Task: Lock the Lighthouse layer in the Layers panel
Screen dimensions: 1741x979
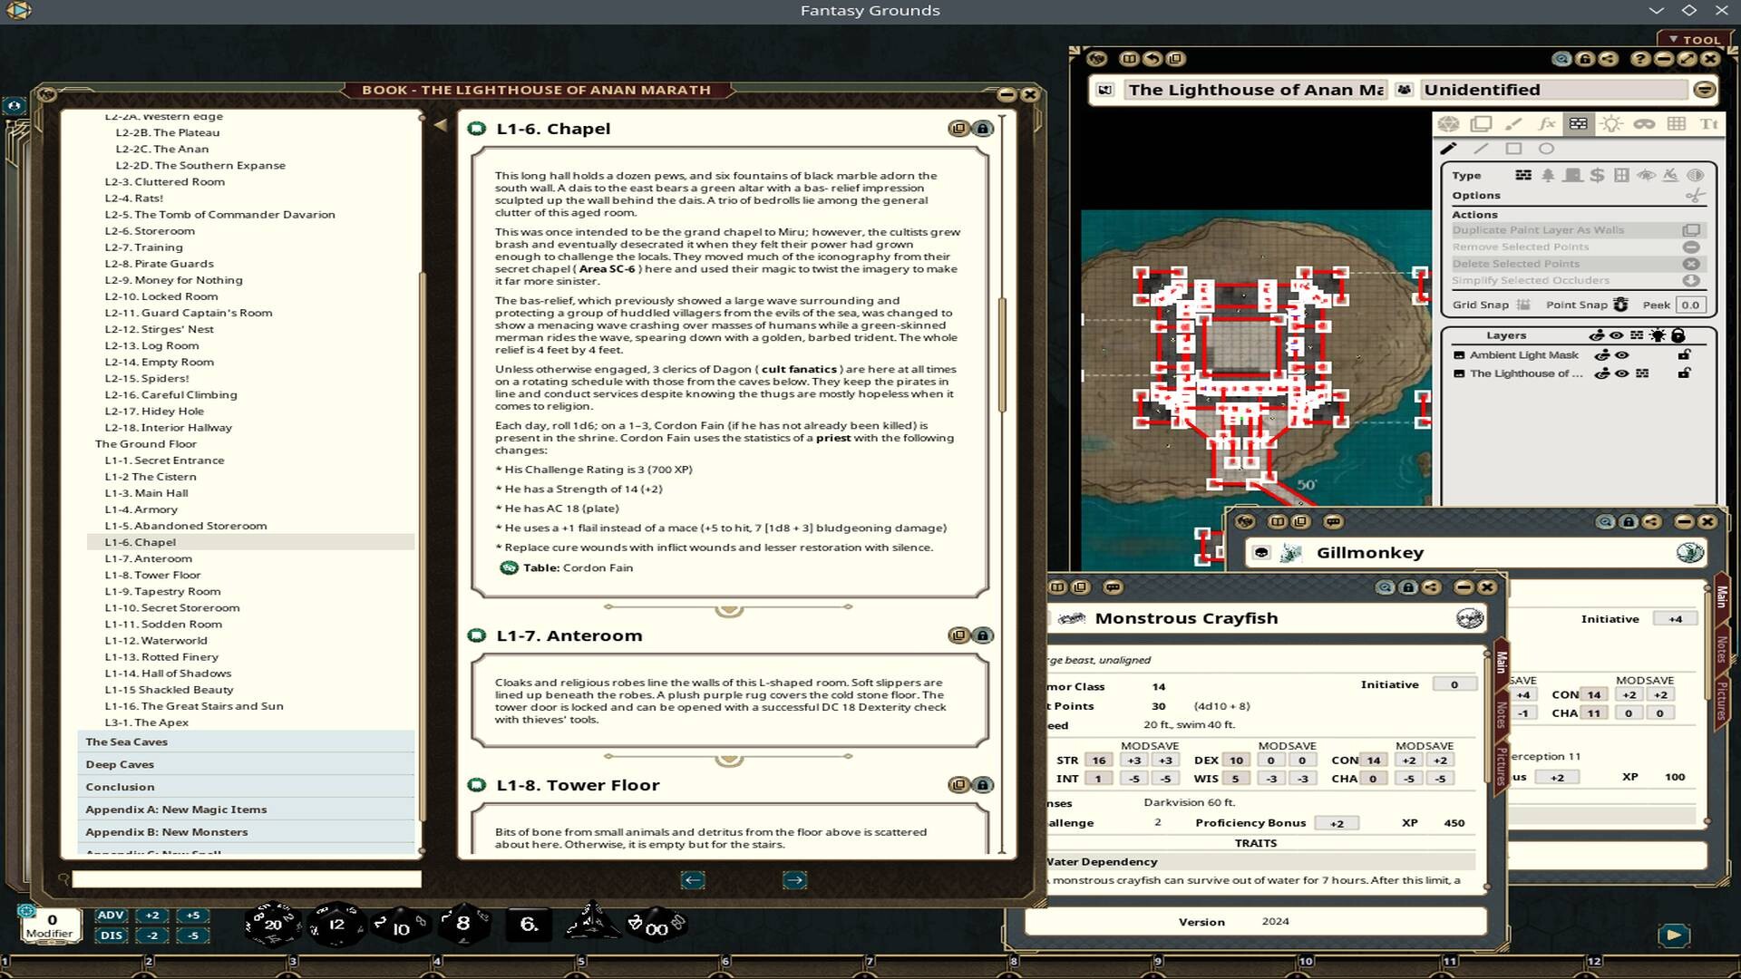Action: pyautogui.click(x=1684, y=373)
